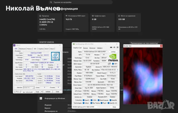
Task: Click the magnifier icon in settings search
Action: [51, 2]
